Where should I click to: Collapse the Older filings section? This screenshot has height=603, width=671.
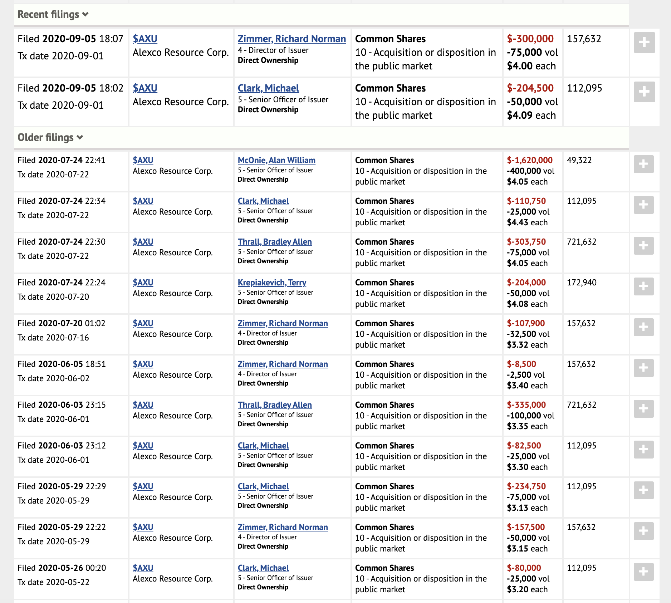(50, 137)
